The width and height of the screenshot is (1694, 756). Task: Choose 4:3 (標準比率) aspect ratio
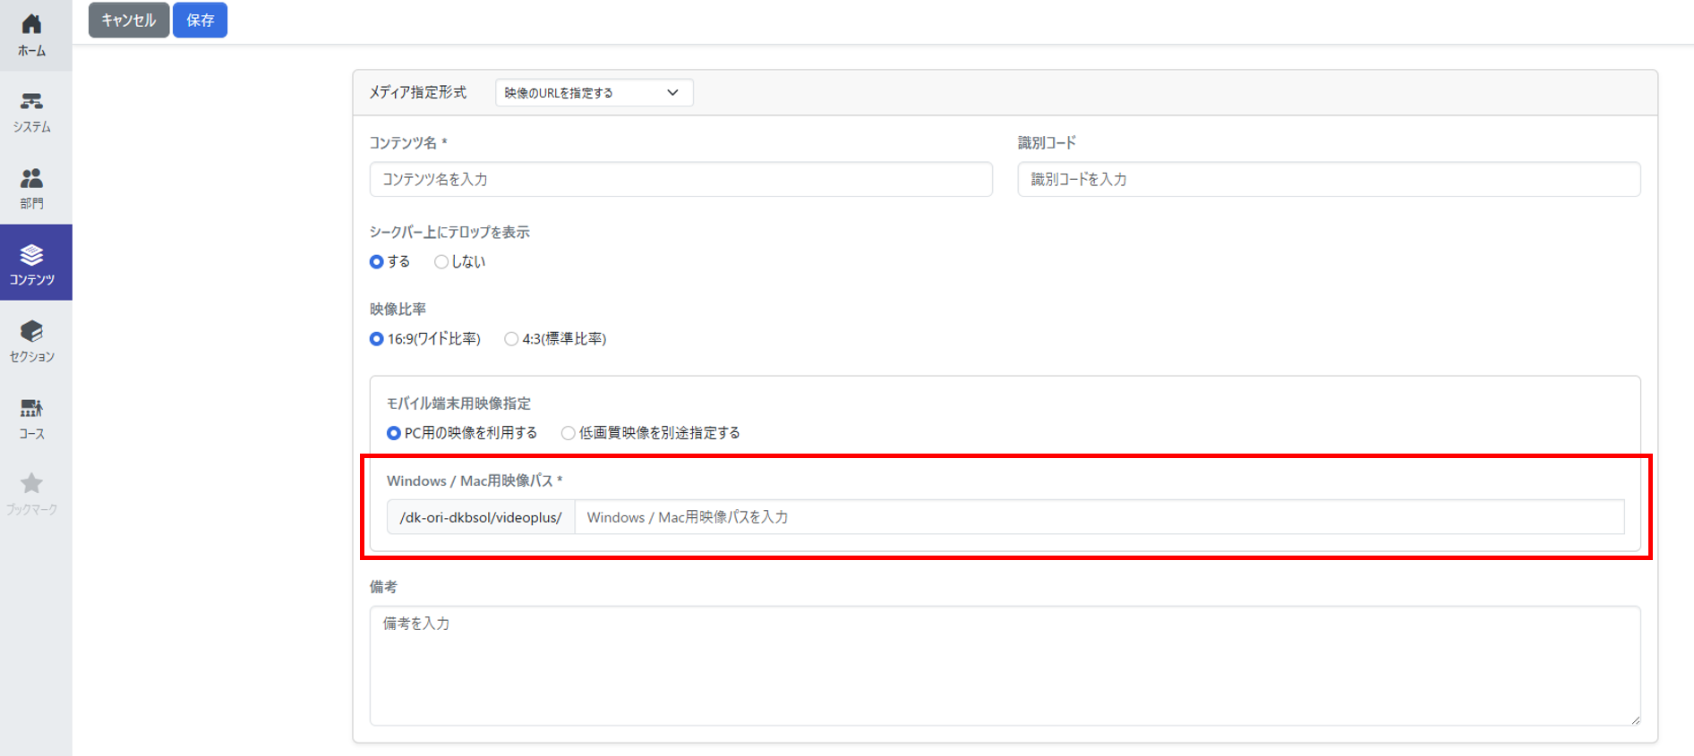[511, 339]
